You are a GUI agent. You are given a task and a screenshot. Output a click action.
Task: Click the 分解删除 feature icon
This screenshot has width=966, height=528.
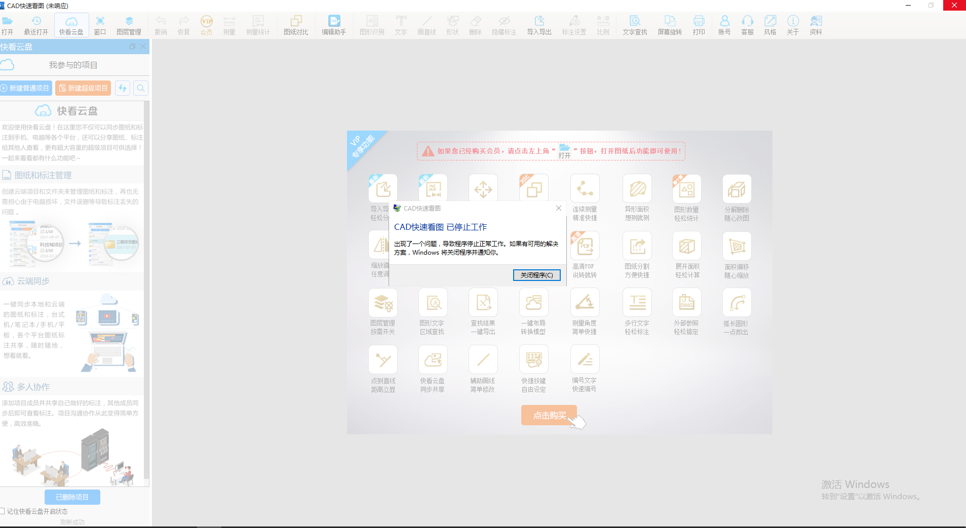coord(737,188)
